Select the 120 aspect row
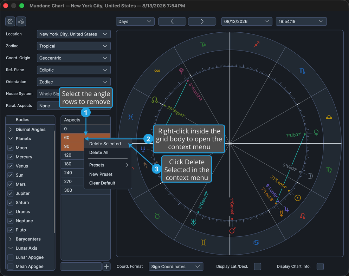The image size is (349, 276). pyautogui.click(x=72, y=155)
